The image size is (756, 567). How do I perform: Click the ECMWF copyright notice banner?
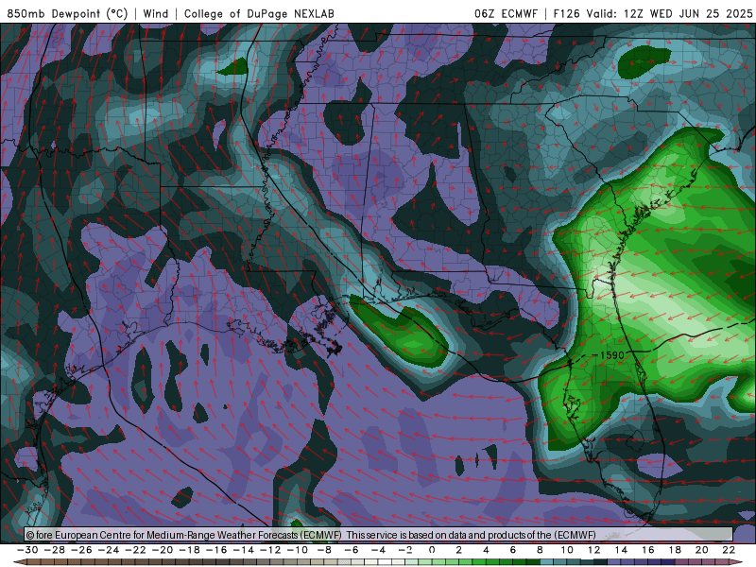tap(379, 535)
